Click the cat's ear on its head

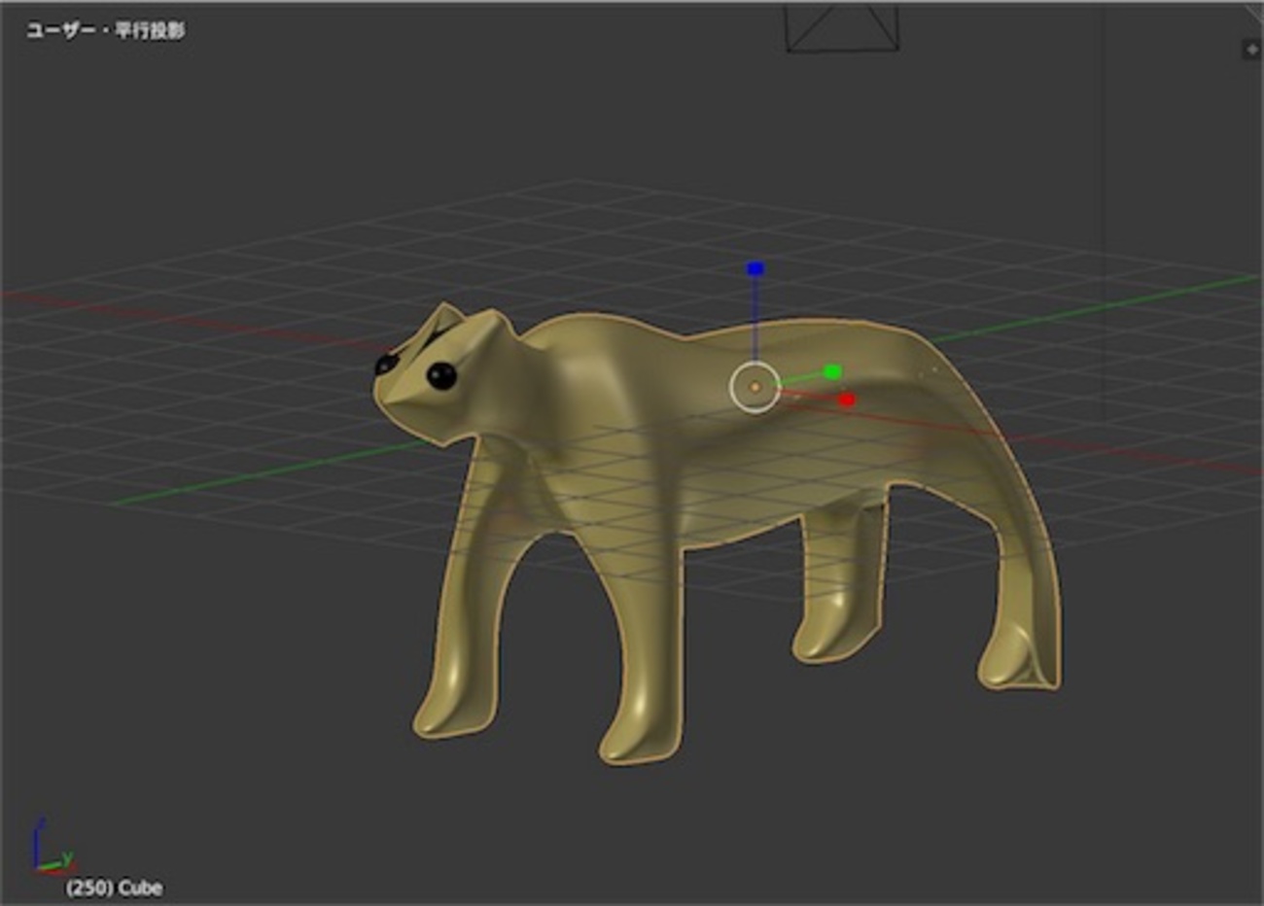pos(442,316)
